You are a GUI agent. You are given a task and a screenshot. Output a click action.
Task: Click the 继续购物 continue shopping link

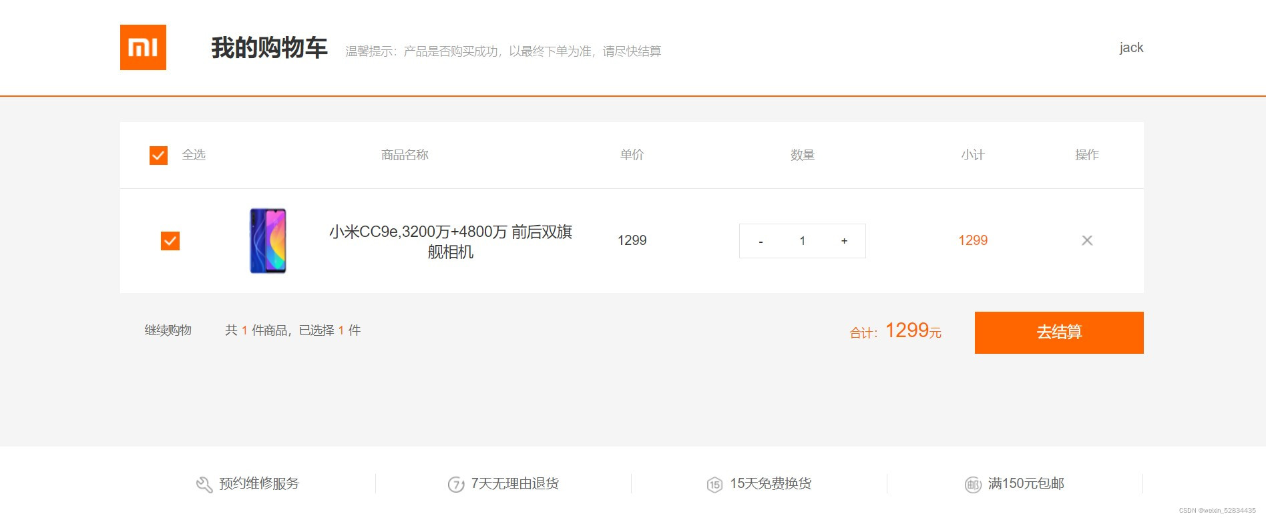168,330
